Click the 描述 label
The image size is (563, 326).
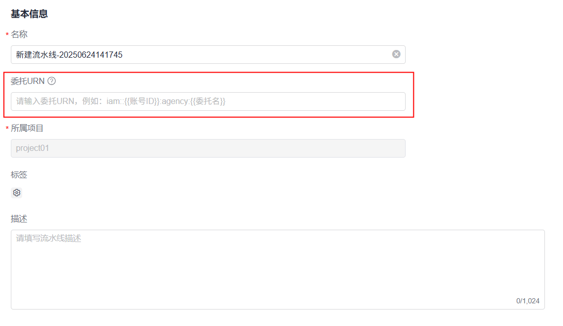tap(19, 219)
